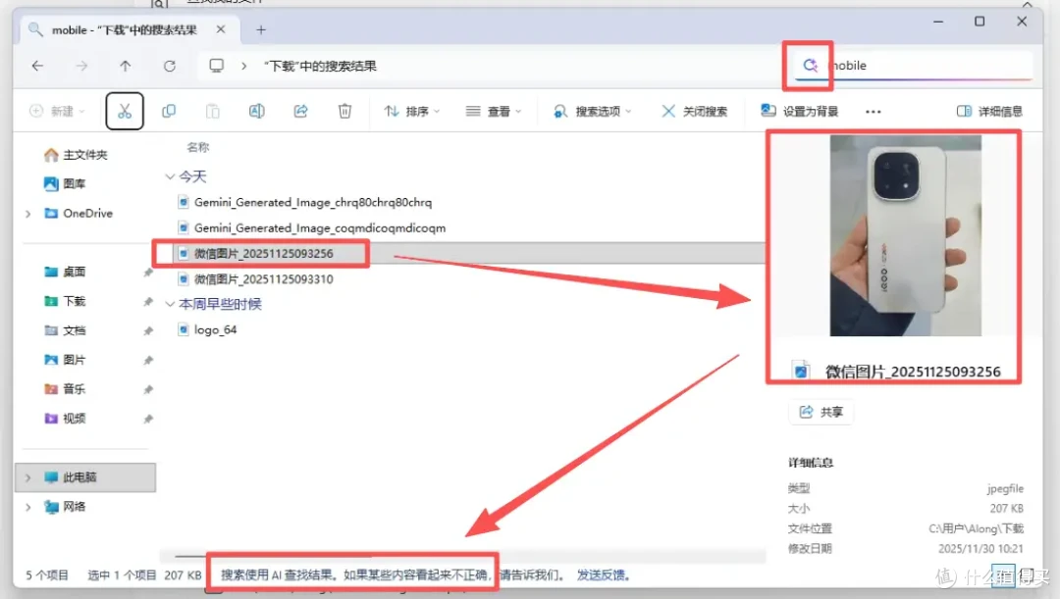Click the Delete trash bin icon

(344, 111)
